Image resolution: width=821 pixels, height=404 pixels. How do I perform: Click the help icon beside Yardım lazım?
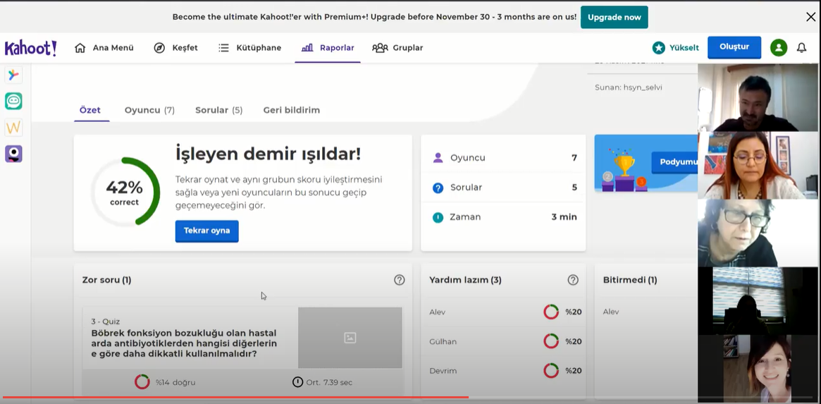(573, 280)
